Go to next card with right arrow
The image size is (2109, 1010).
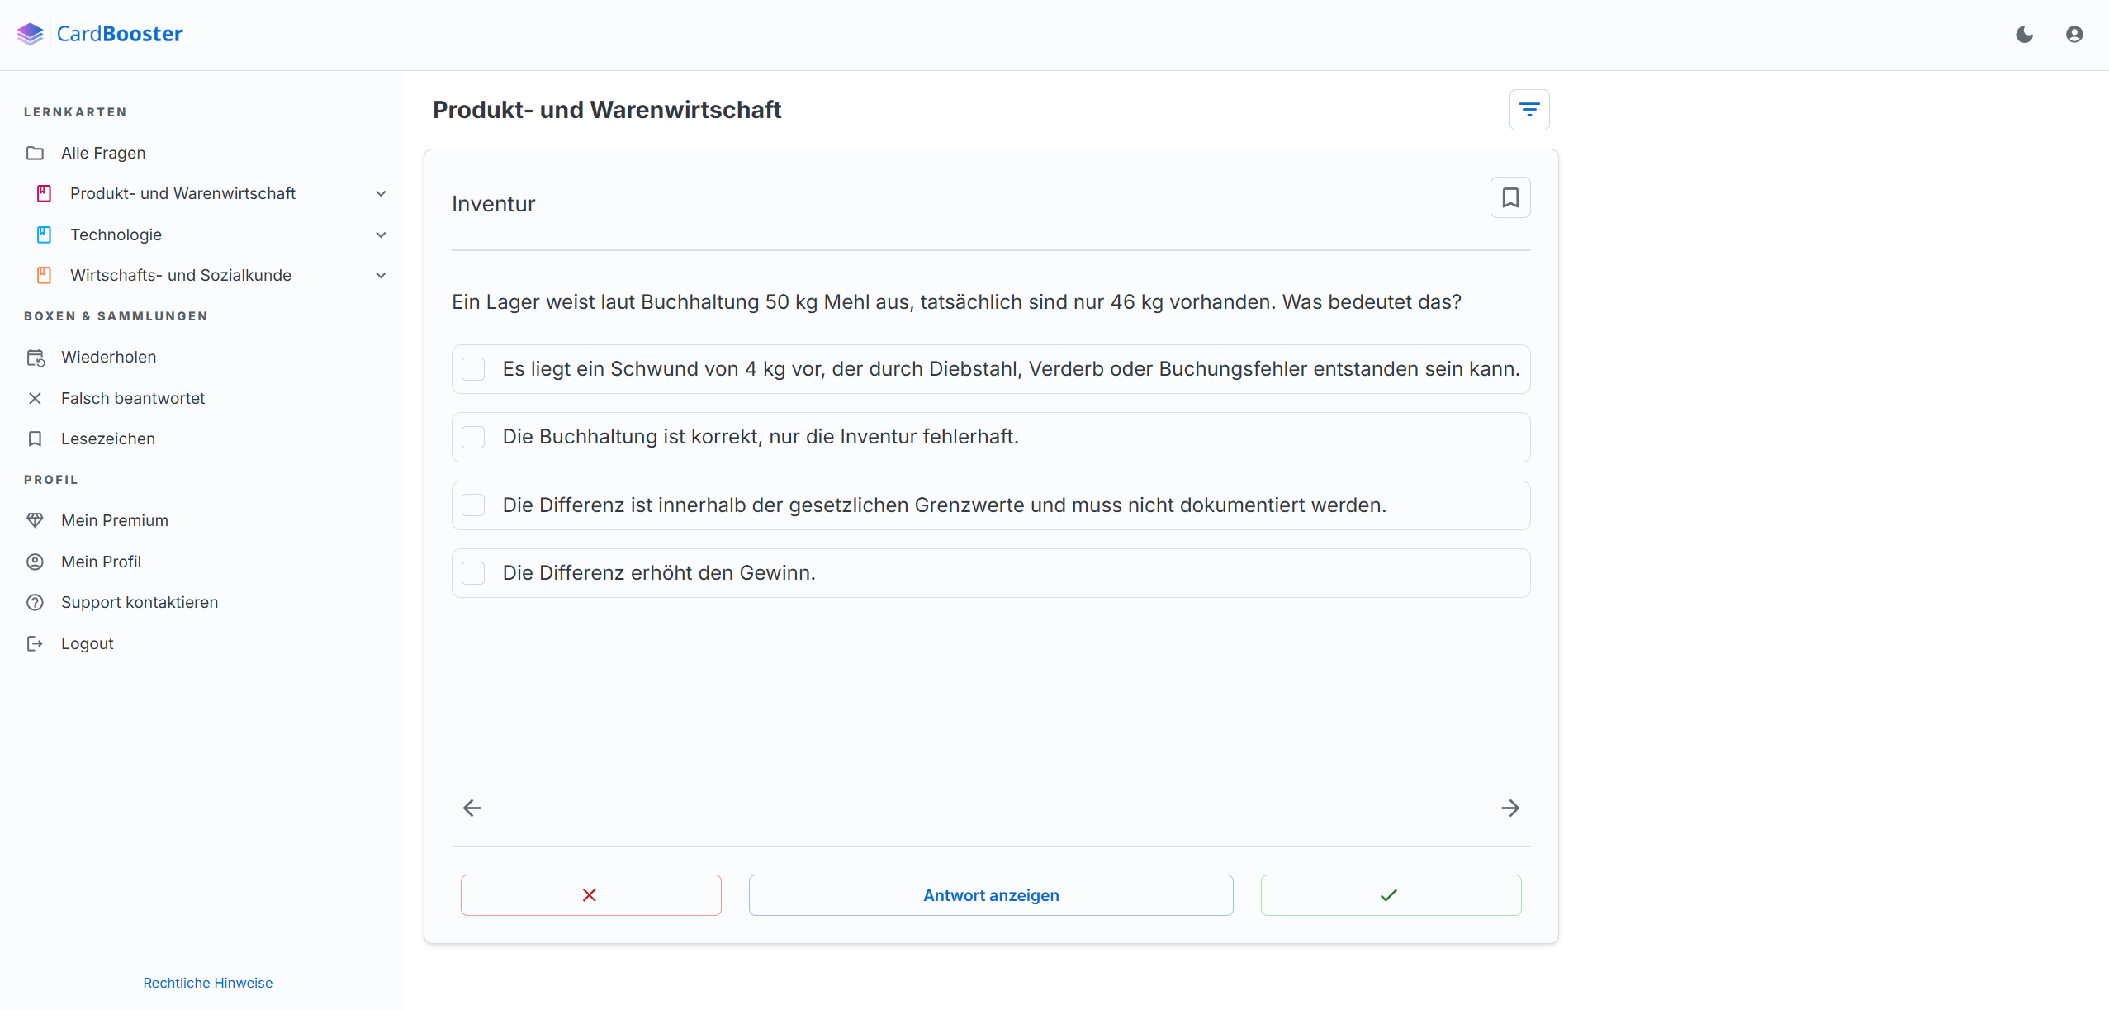(1510, 808)
